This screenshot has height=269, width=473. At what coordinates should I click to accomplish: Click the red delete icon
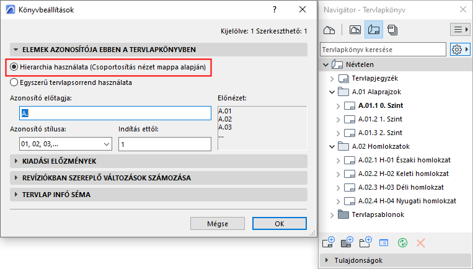pyautogui.click(x=421, y=242)
